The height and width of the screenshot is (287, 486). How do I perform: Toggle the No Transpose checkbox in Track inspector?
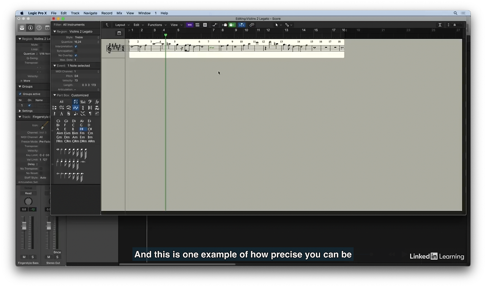coord(41,169)
